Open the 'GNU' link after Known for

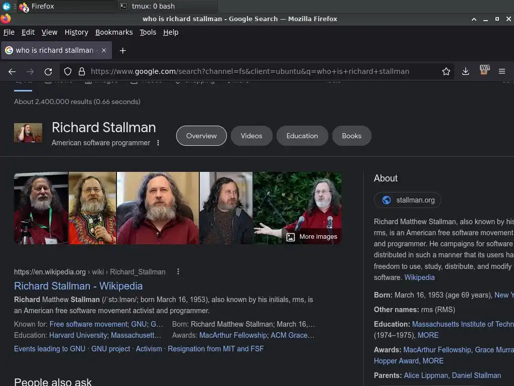[139, 324]
